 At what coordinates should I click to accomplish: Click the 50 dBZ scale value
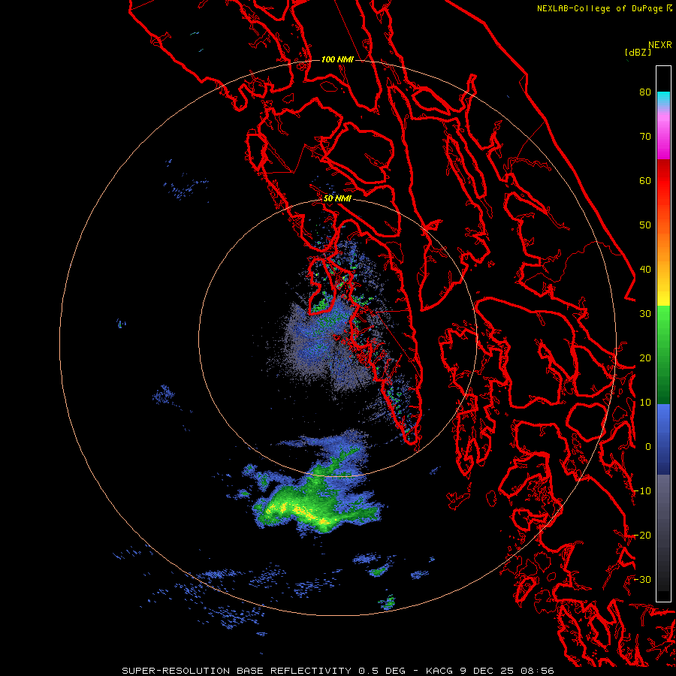[645, 225]
